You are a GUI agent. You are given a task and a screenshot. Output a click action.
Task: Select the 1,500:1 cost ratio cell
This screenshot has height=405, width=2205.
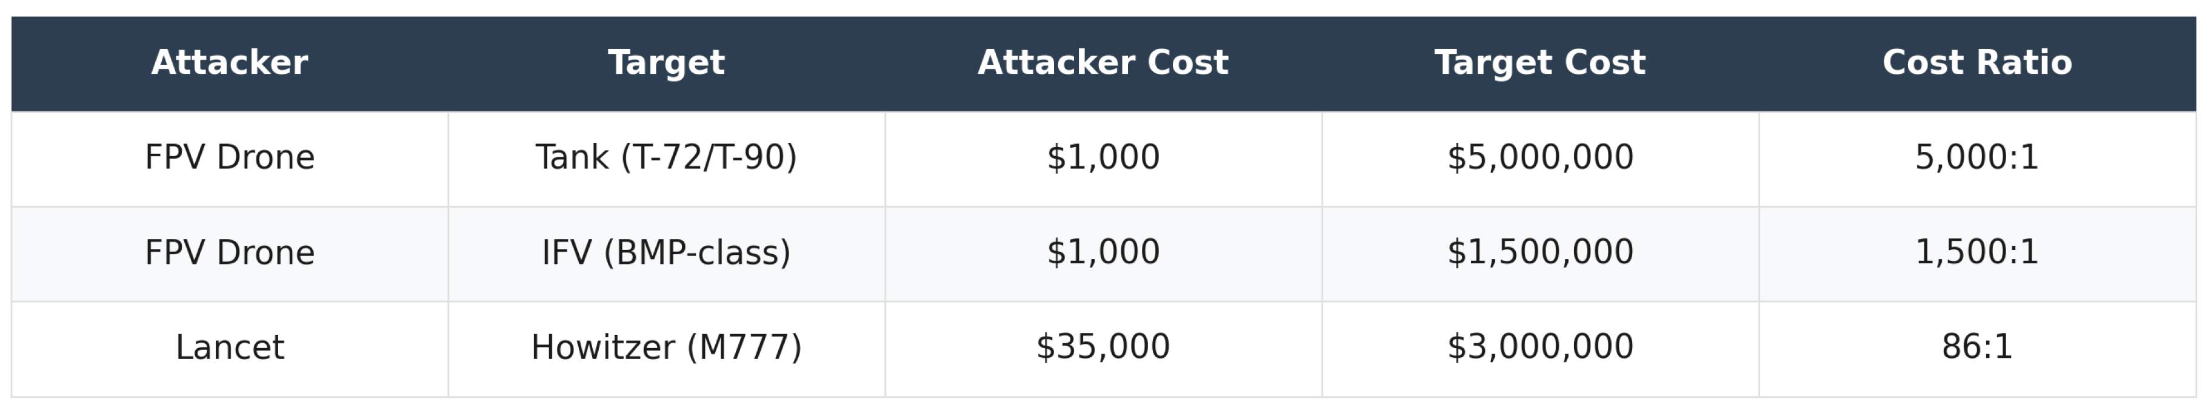(1976, 252)
